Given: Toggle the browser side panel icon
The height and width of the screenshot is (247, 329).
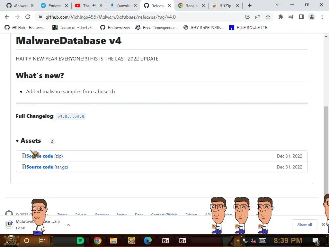Looking at the screenshot, I should tap(301, 17).
